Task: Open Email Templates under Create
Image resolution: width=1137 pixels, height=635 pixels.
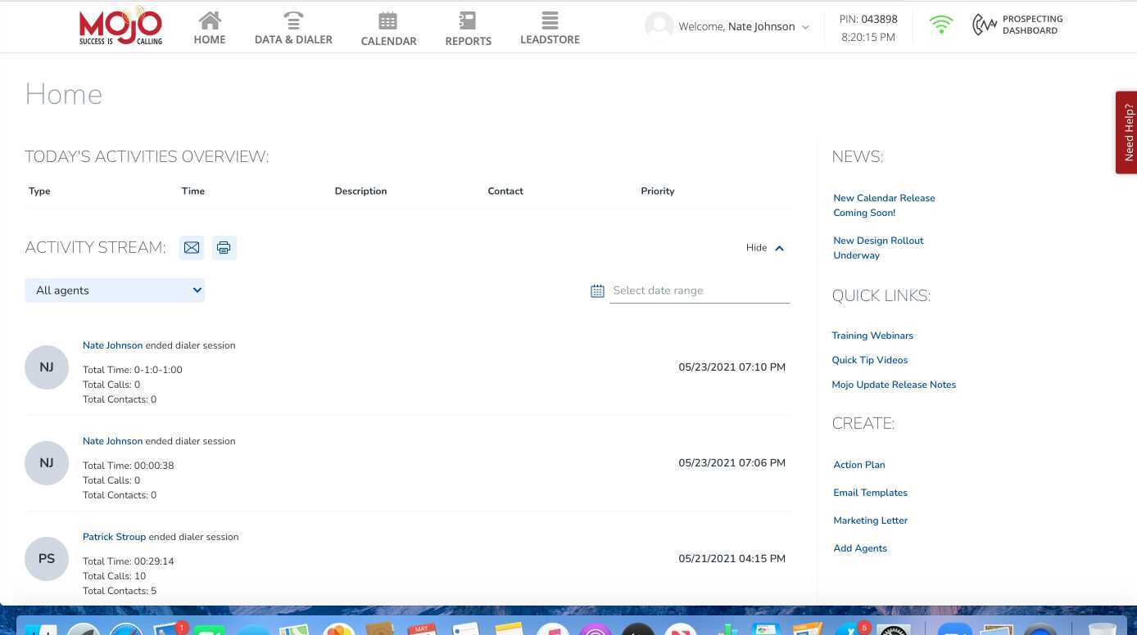Action: [870, 493]
